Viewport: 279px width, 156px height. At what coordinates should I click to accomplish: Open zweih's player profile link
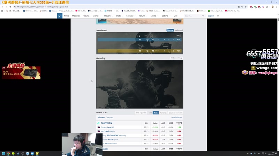pos(108,131)
